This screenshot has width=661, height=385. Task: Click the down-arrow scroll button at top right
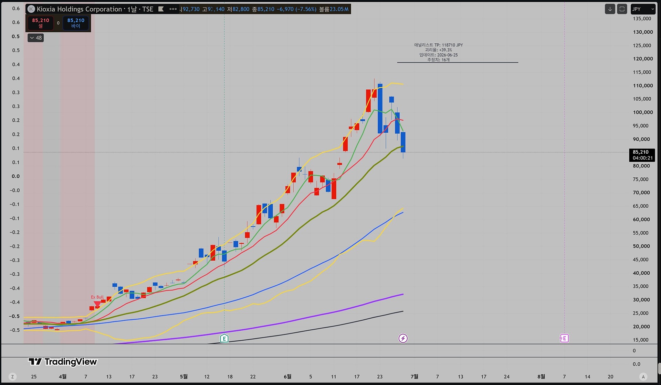click(x=610, y=9)
